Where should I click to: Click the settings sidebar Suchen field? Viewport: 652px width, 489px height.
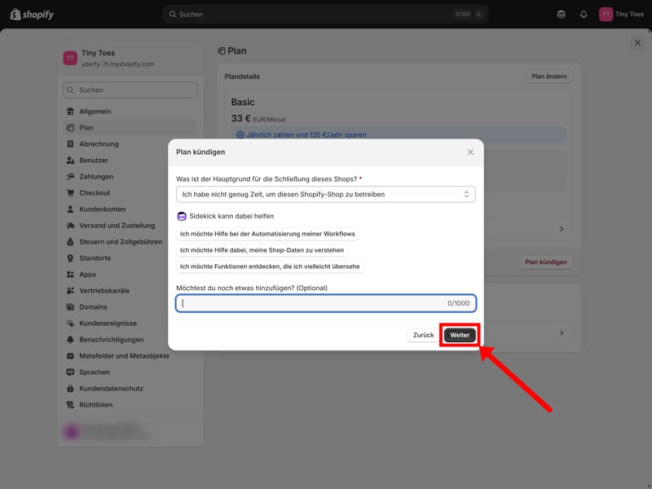point(130,90)
